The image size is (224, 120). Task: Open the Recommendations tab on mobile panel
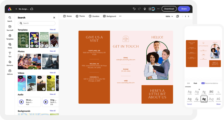210,83
